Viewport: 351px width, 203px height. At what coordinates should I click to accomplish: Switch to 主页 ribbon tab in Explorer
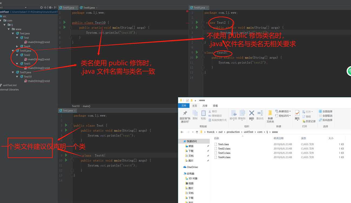[194, 106]
